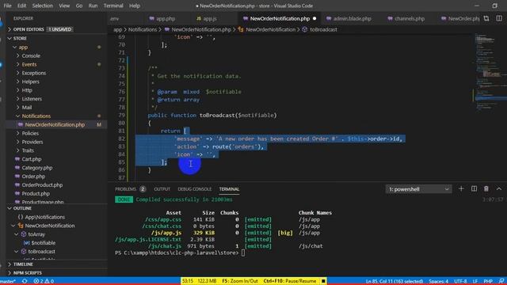Viewport: 507px width, 285px height.
Task: Open Category.php file in explorer
Action: (x=37, y=168)
